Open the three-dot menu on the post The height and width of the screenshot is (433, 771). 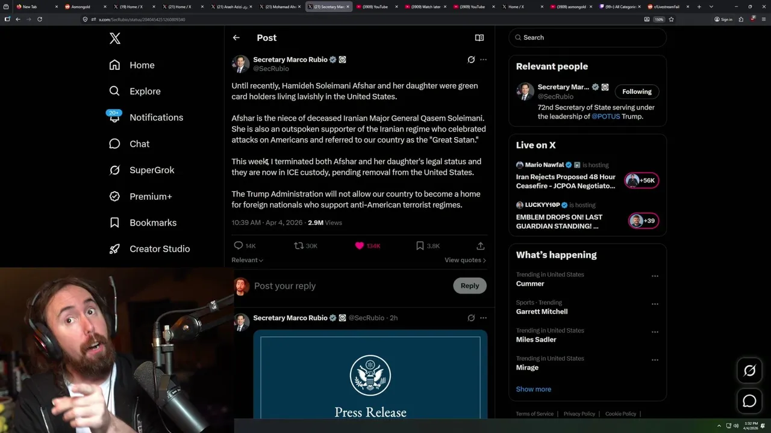483,60
